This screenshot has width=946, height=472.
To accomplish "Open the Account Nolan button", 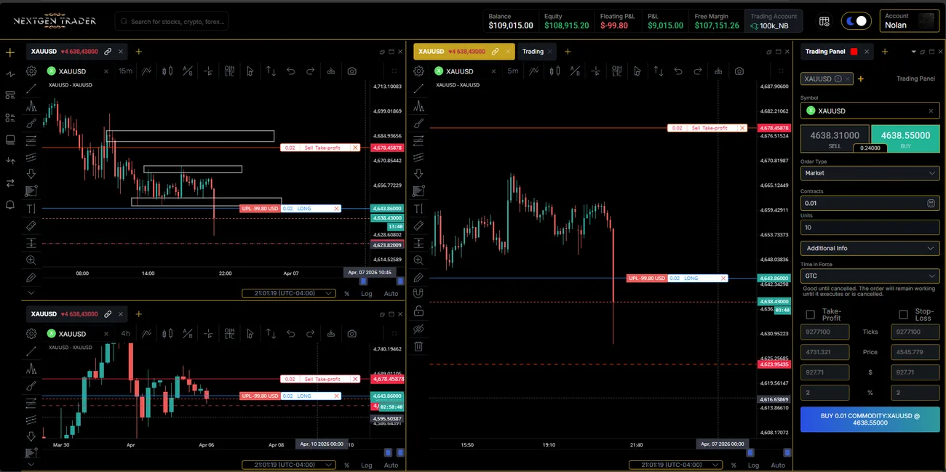I will 909,21.
